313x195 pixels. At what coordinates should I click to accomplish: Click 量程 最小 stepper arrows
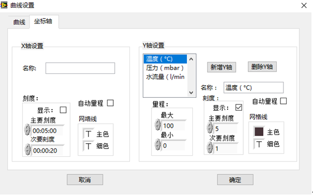pos(158,145)
